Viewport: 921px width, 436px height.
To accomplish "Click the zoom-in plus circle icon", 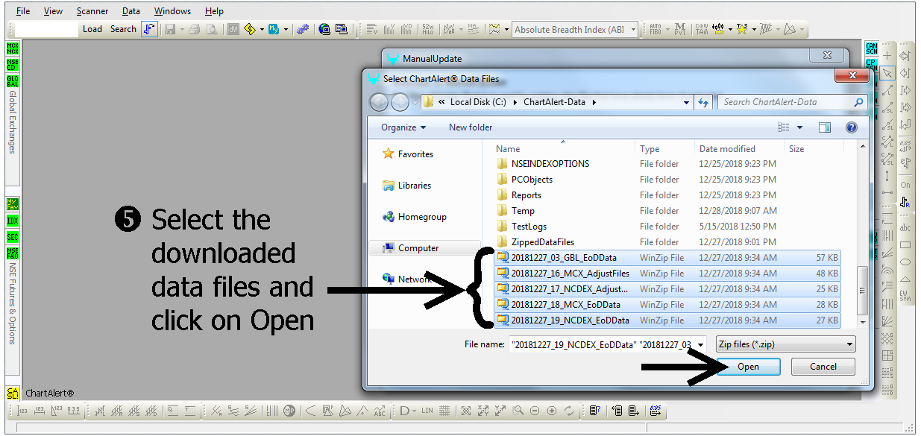I will coord(552,411).
